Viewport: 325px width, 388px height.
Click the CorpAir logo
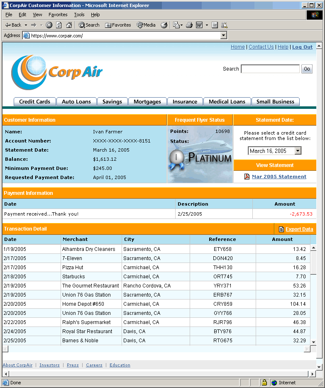(57, 72)
